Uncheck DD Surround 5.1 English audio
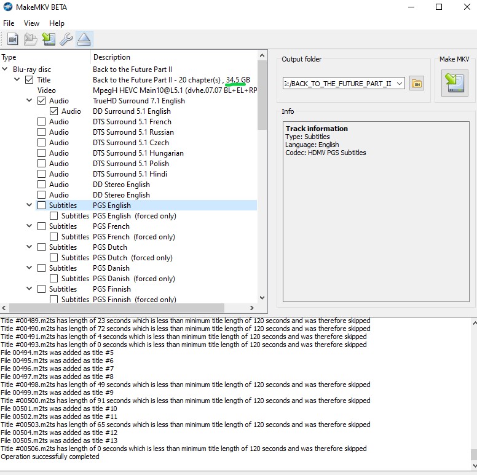477x475 pixels. coord(53,111)
